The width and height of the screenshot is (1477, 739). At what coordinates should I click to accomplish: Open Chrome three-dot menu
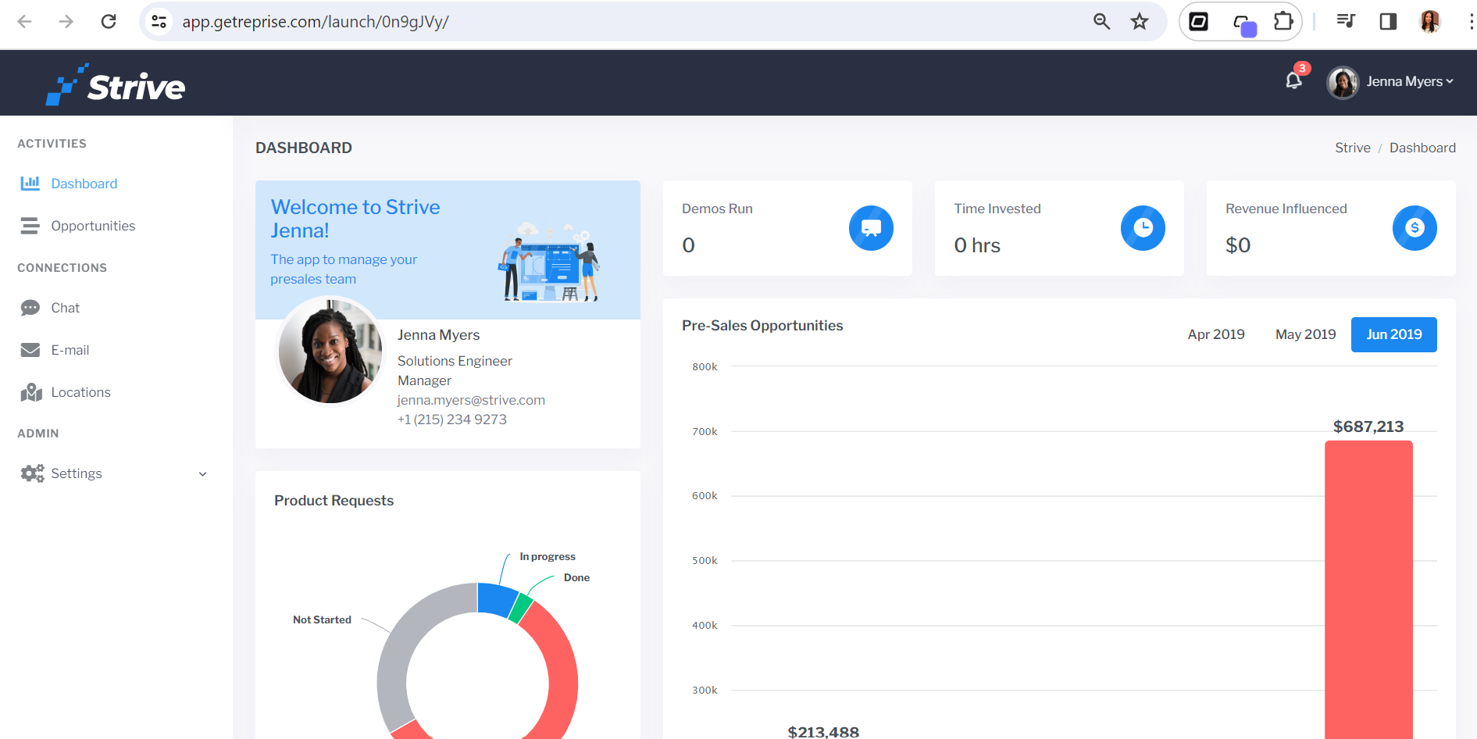point(1471,21)
